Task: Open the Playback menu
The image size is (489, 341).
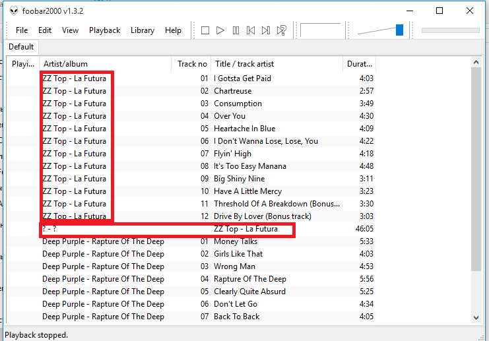Action: point(104,30)
